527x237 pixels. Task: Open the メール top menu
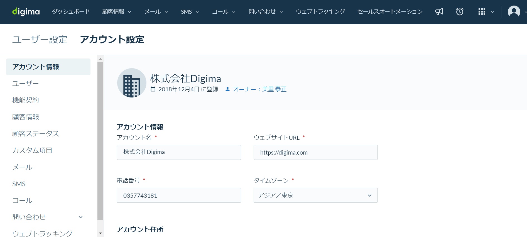point(156,12)
